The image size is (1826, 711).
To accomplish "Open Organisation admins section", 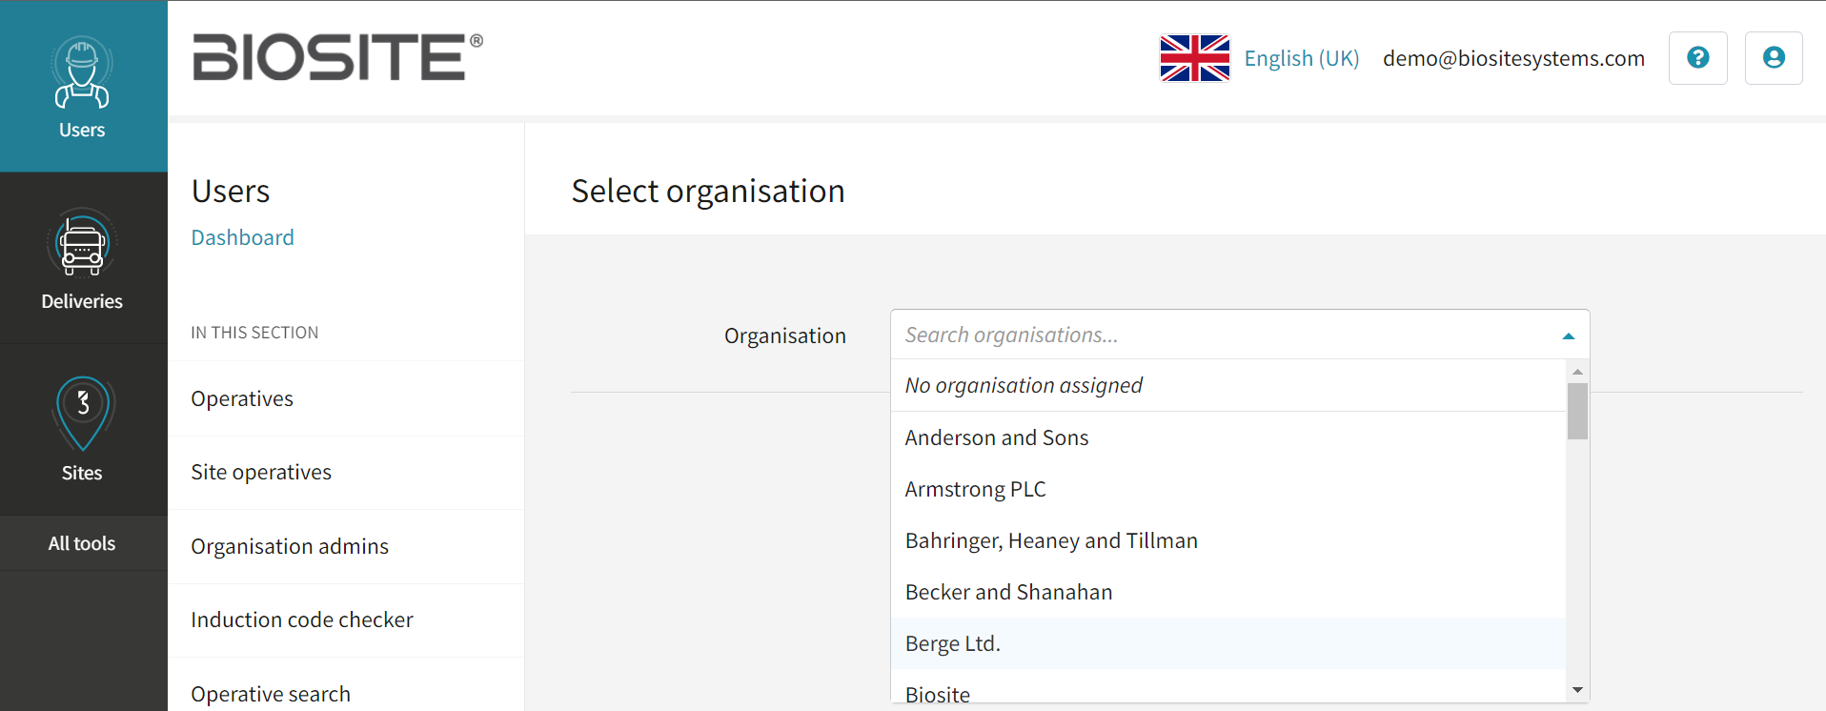I will click(x=346, y=546).
